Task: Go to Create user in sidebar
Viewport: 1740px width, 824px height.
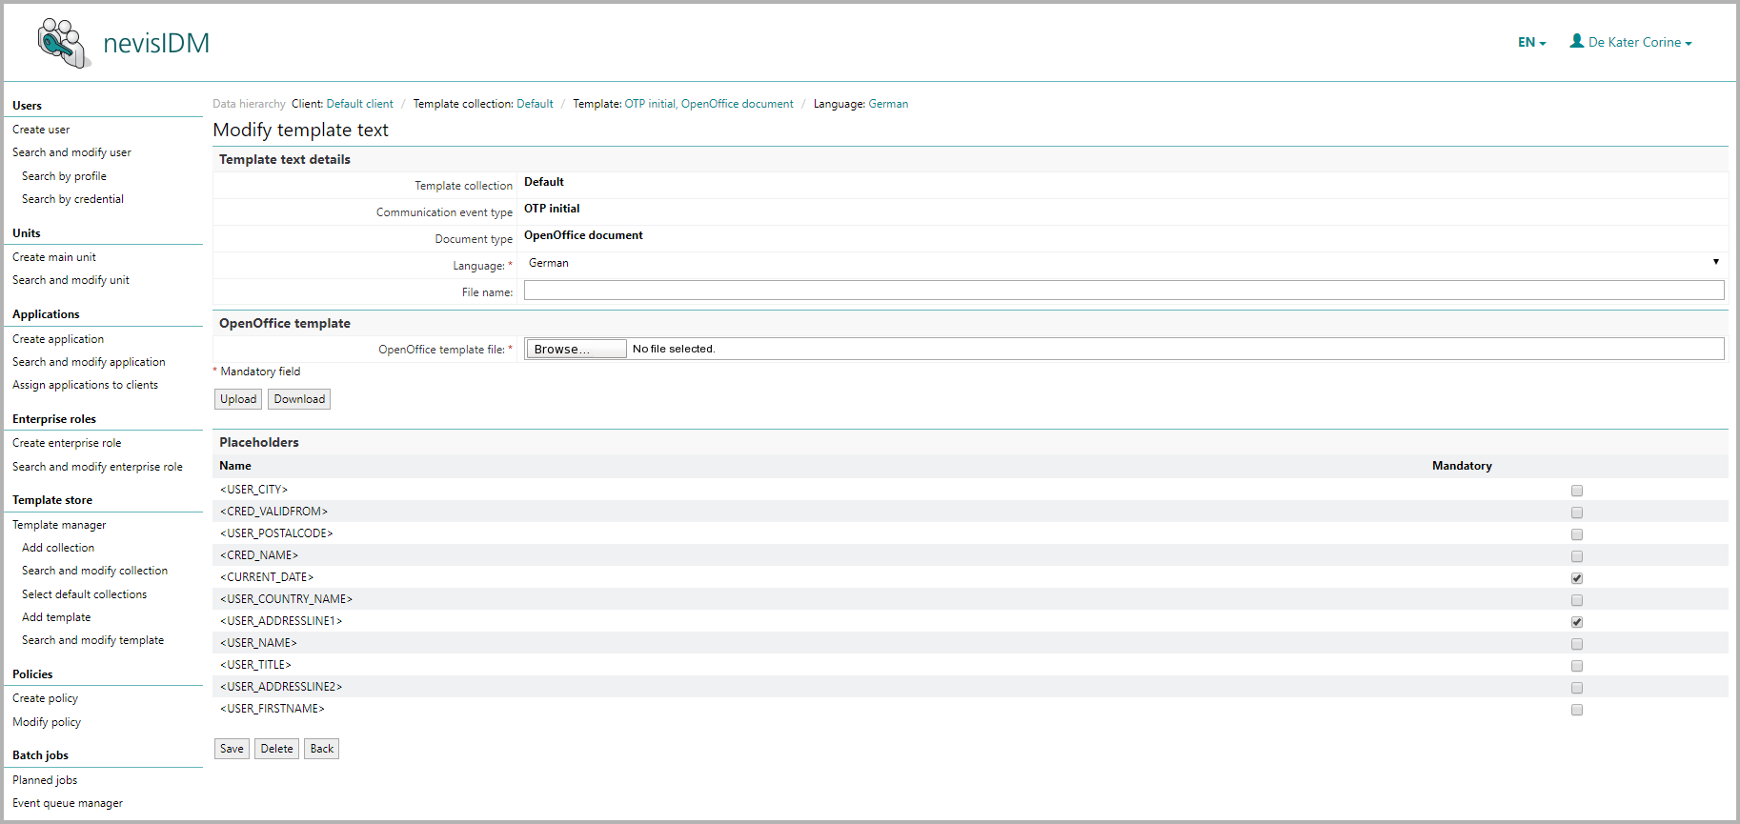Action: pyautogui.click(x=41, y=130)
